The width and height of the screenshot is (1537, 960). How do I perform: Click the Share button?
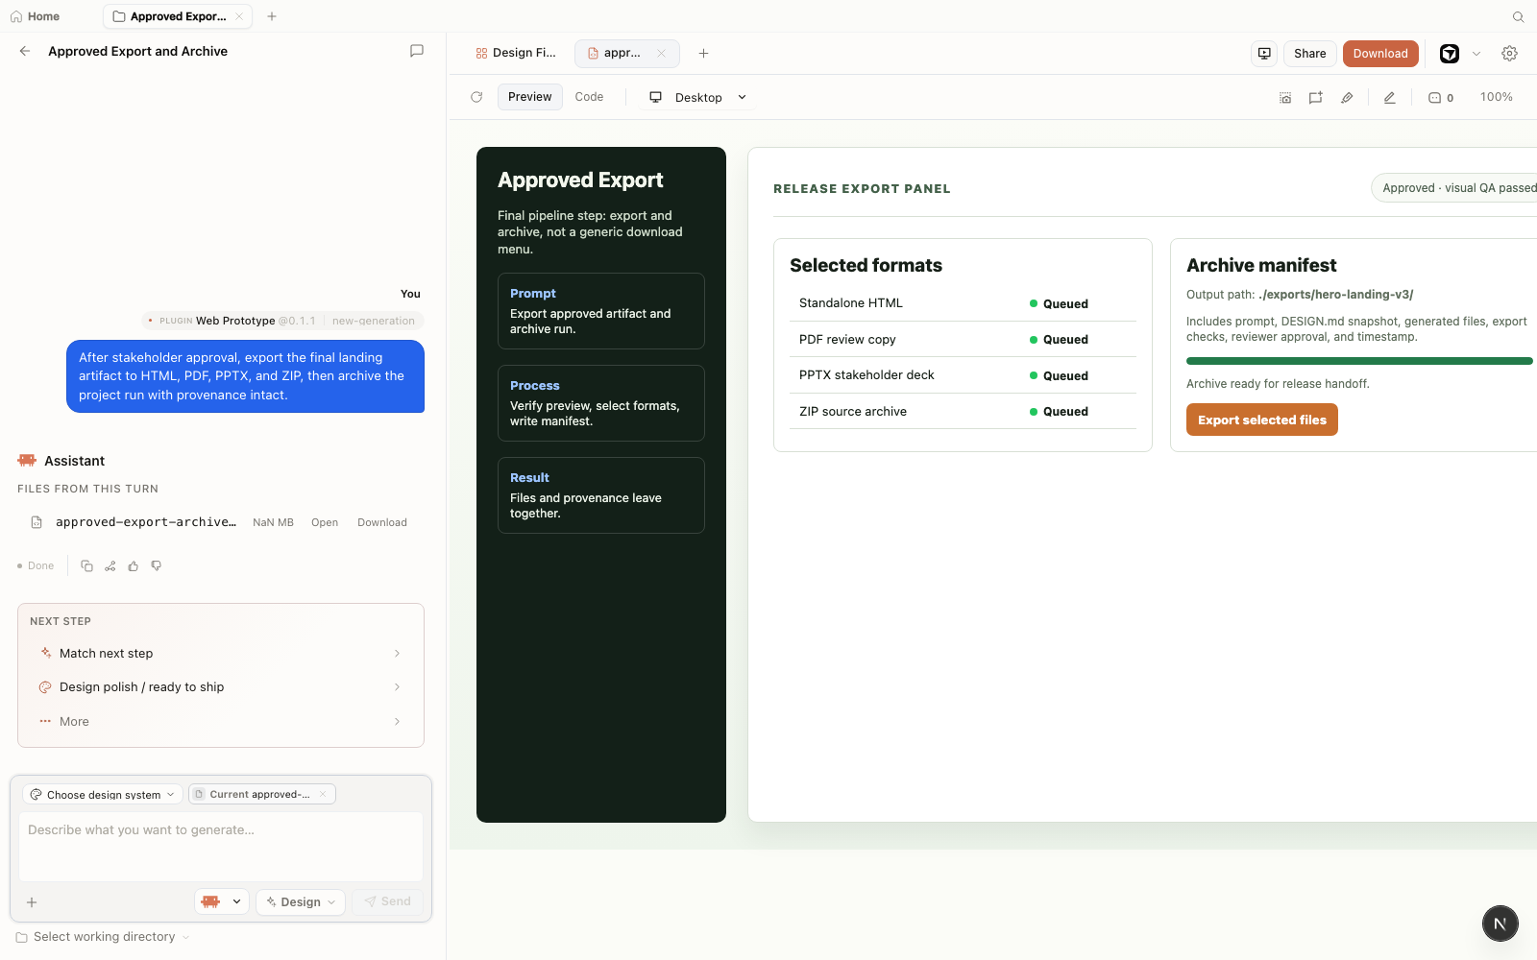pos(1309,54)
